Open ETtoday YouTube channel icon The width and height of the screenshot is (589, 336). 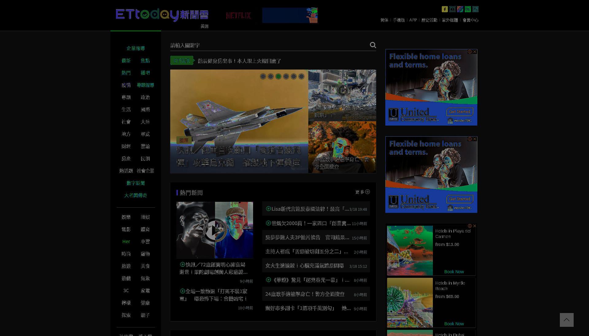(x=452, y=9)
